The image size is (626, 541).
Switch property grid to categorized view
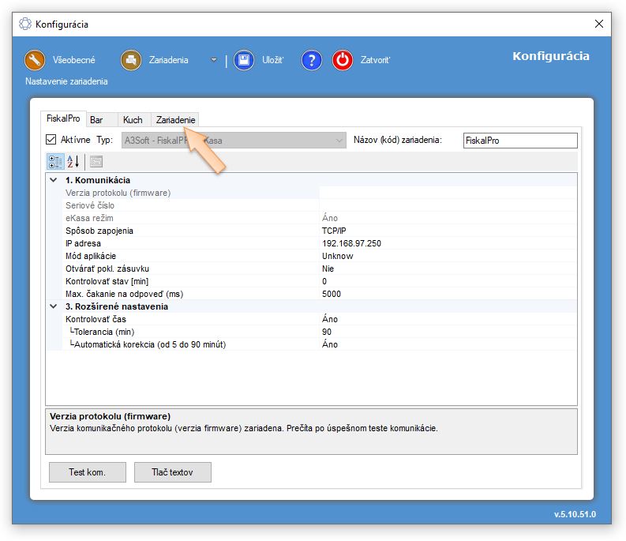click(x=54, y=162)
